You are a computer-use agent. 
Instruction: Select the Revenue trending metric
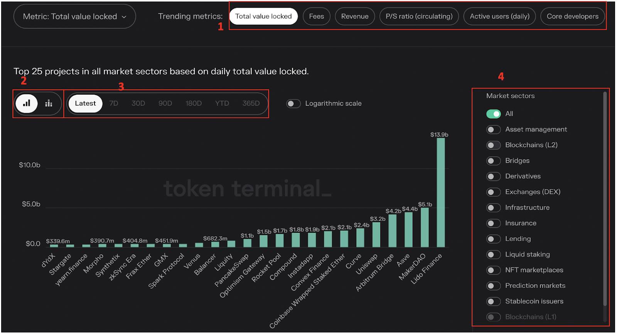pos(355,16)
